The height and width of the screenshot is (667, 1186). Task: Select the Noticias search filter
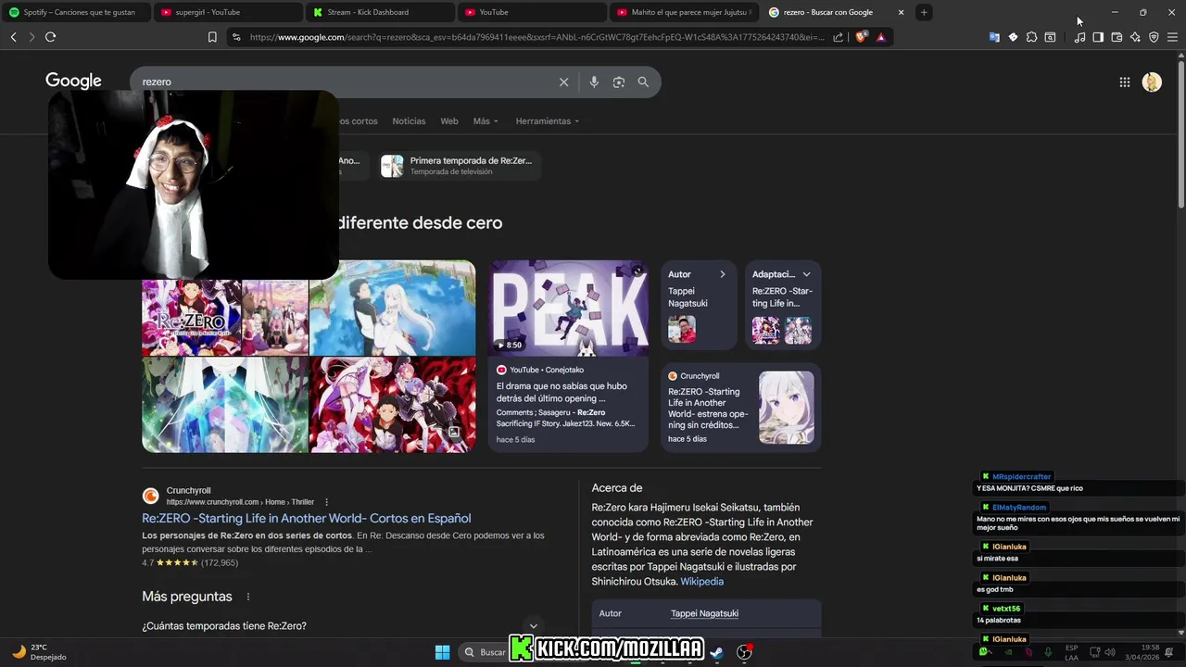[409, 121]
